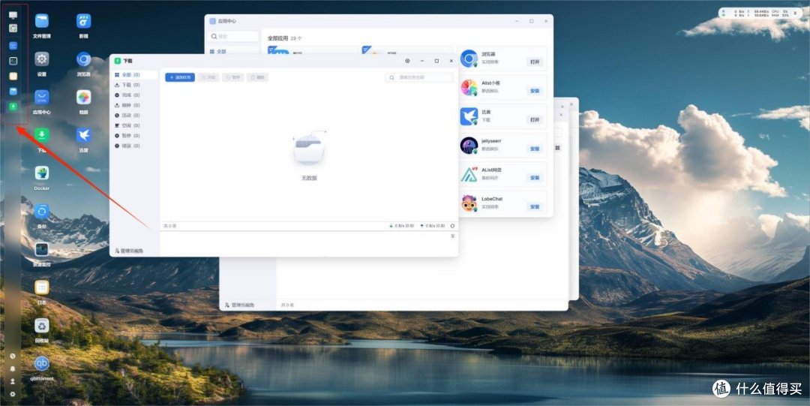810x406 pixels.
Task: Open the 文件管理 desktop icon
Action: coord(42,21)
